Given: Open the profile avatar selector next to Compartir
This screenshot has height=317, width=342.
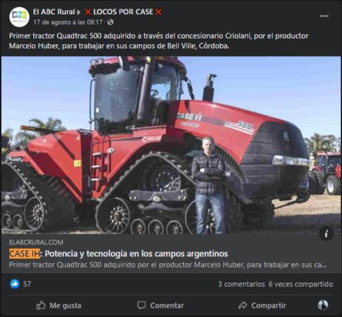Looking at the screenshot, I should pos(323,305).
